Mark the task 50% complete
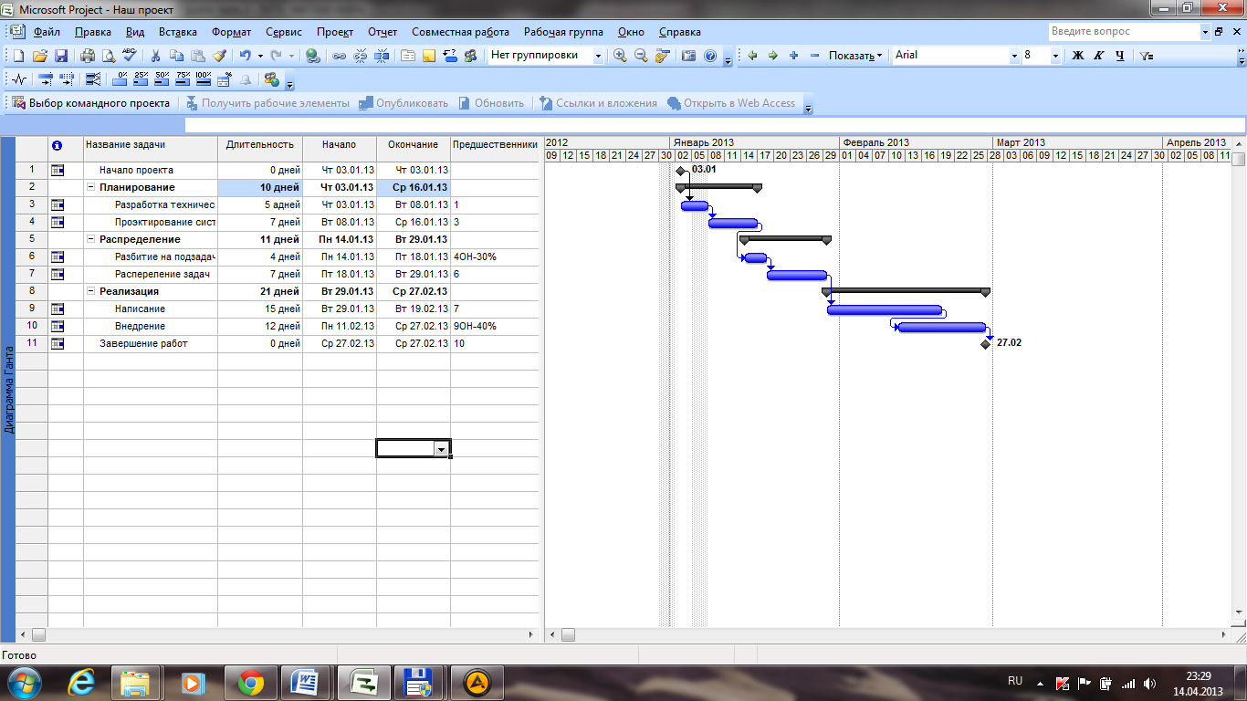This screenshot has height=701, width=1247. click(162, 79)
